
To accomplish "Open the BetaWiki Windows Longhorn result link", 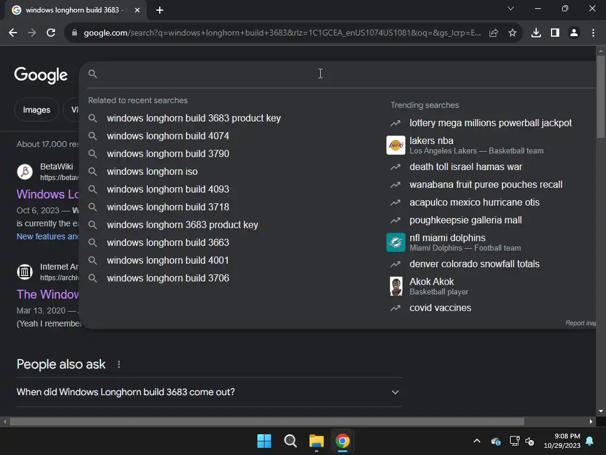I will click(47, 194).
